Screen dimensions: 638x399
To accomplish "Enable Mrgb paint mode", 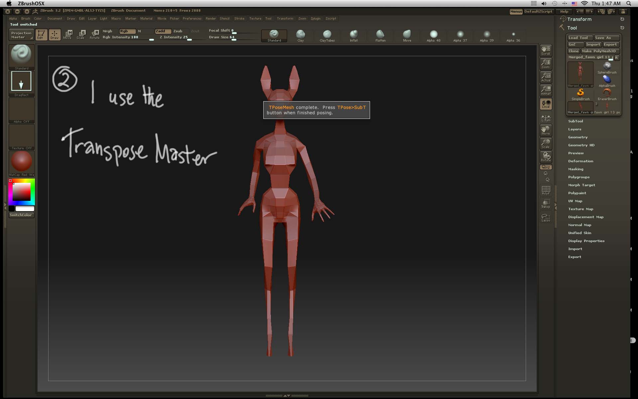I will click(x=108, y=31).
